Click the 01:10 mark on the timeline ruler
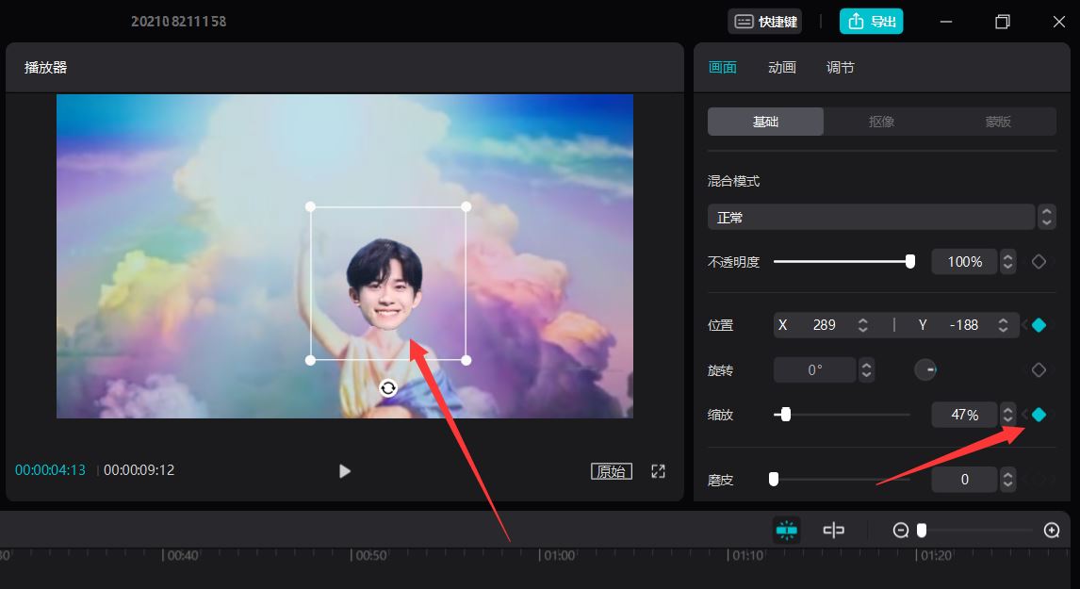 click(747, 555)
